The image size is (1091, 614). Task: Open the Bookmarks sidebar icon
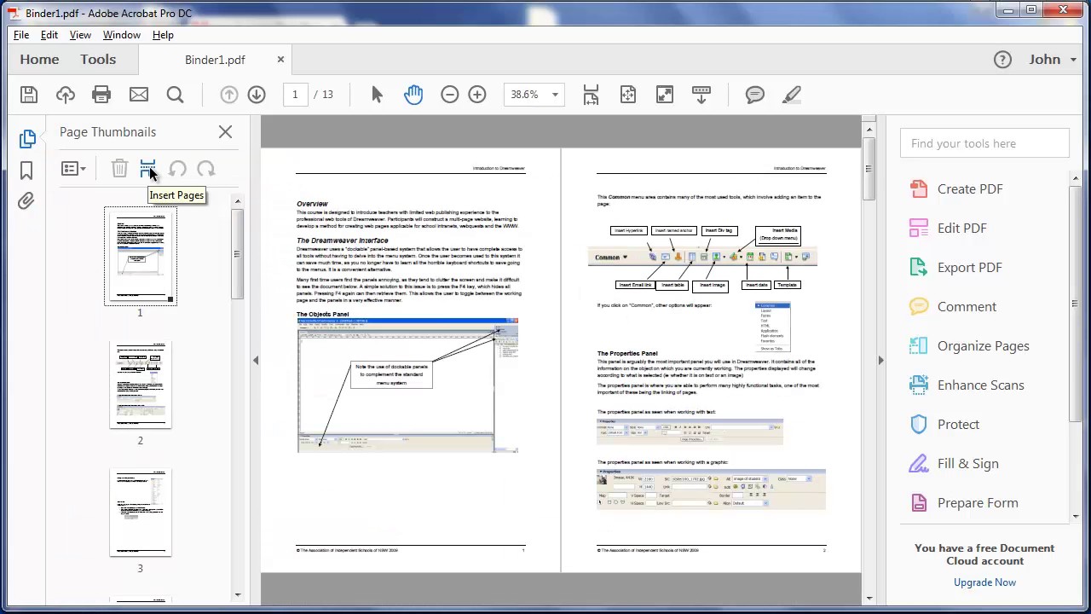coord(26,171)
